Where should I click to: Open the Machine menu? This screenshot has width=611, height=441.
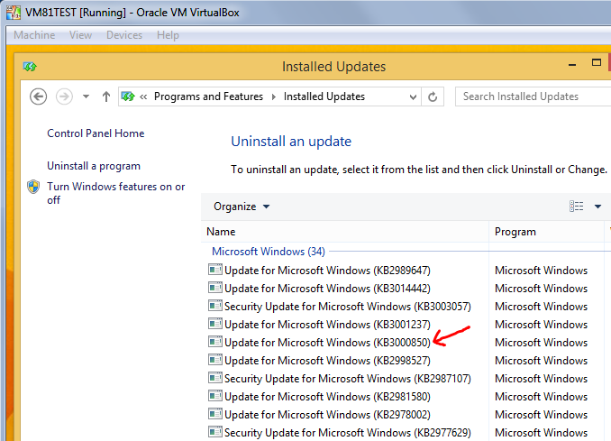(x=34, y=35)
